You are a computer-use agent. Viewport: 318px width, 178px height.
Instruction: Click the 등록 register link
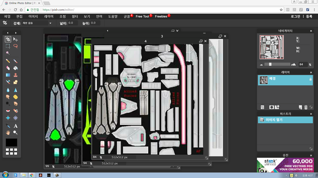(309, 16)
